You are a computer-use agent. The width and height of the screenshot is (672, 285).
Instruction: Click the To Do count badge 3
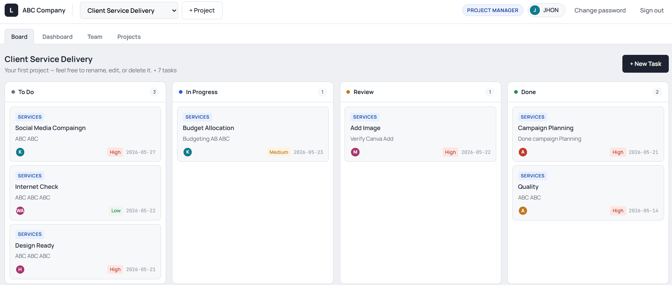pos(154,92)
